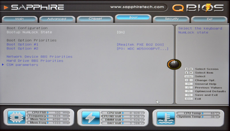Click the ESC Exit key icon
The height and width of the screenshot is (131, 230).
point(189,99)
